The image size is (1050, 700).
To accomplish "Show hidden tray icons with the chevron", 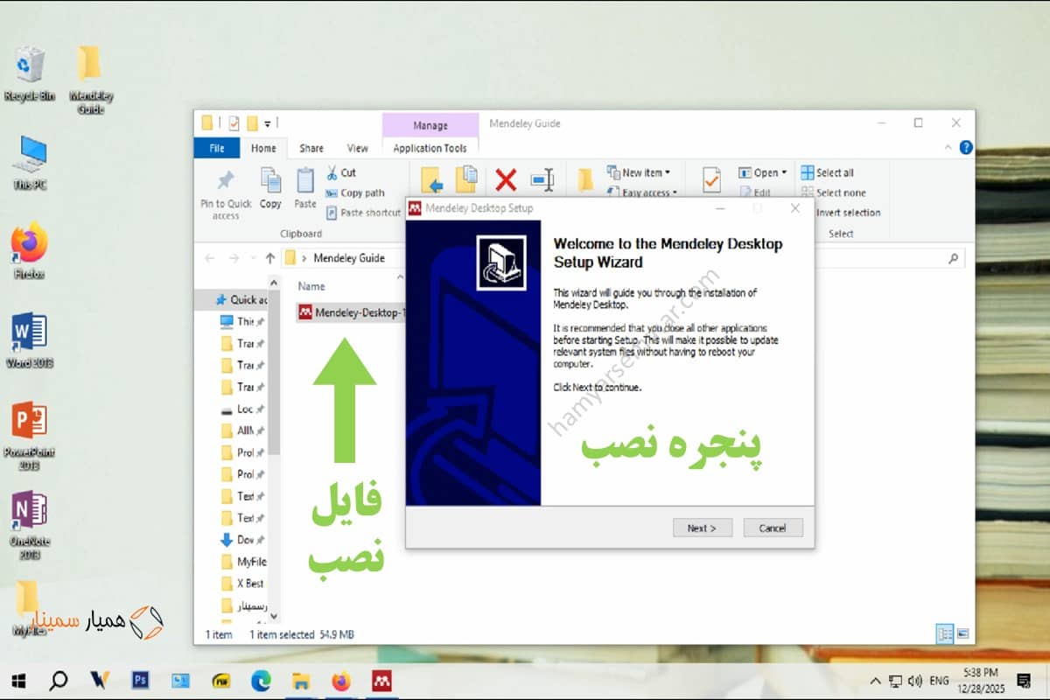I will 876,680.
